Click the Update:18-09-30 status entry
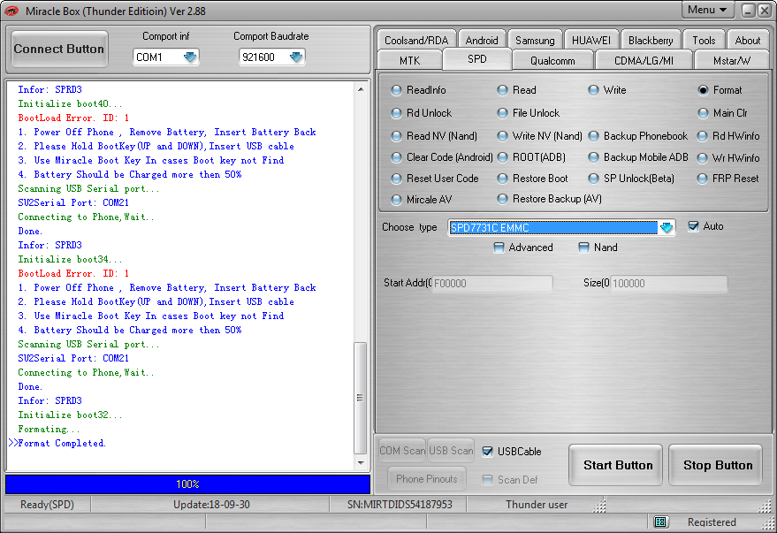The height and width of the screenshot is (533, 777). click(211, 504)
